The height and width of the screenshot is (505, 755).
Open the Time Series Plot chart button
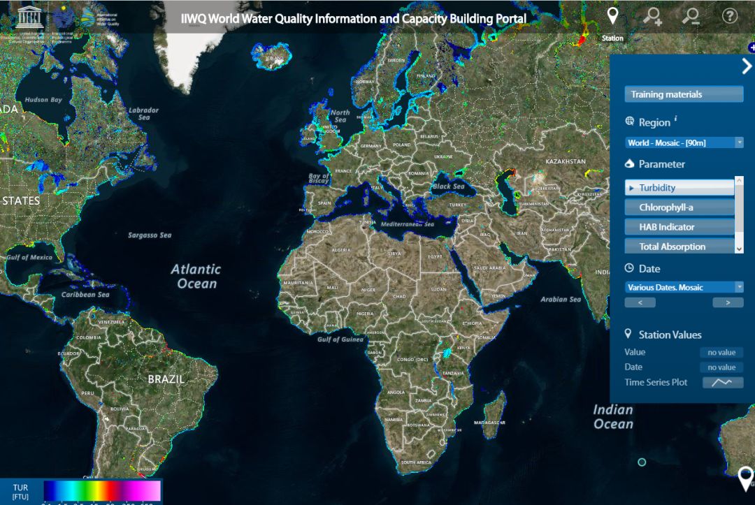tap(723, 382)
